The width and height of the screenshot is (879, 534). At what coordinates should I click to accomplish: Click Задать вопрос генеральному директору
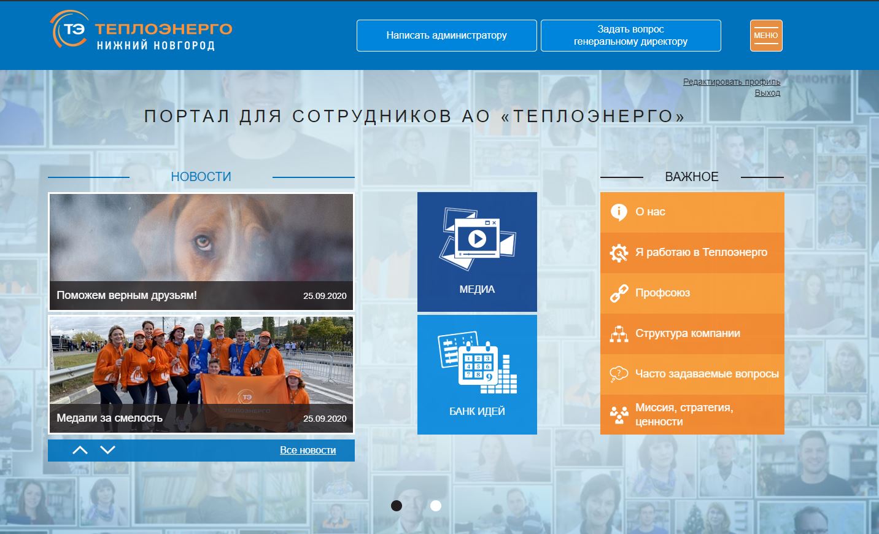pos(631,36)
